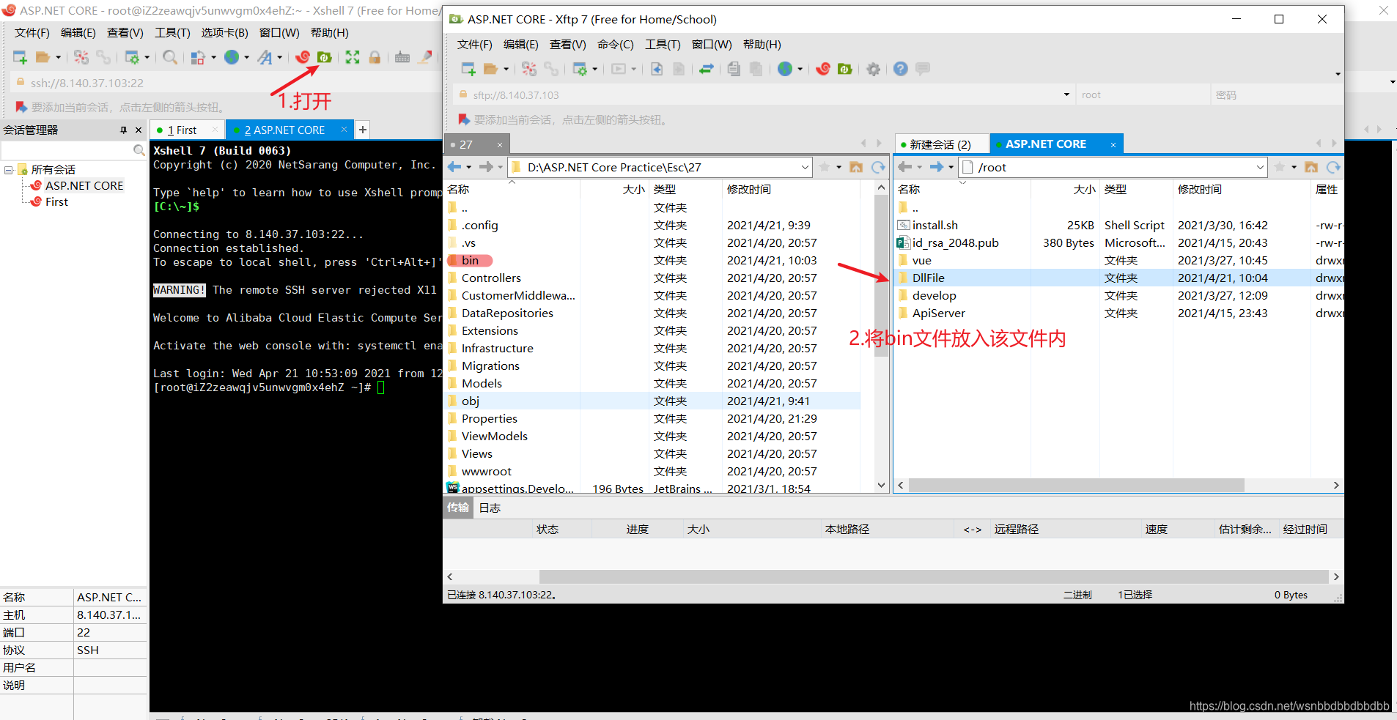Refresh the local pane file list

pos(878,167)
